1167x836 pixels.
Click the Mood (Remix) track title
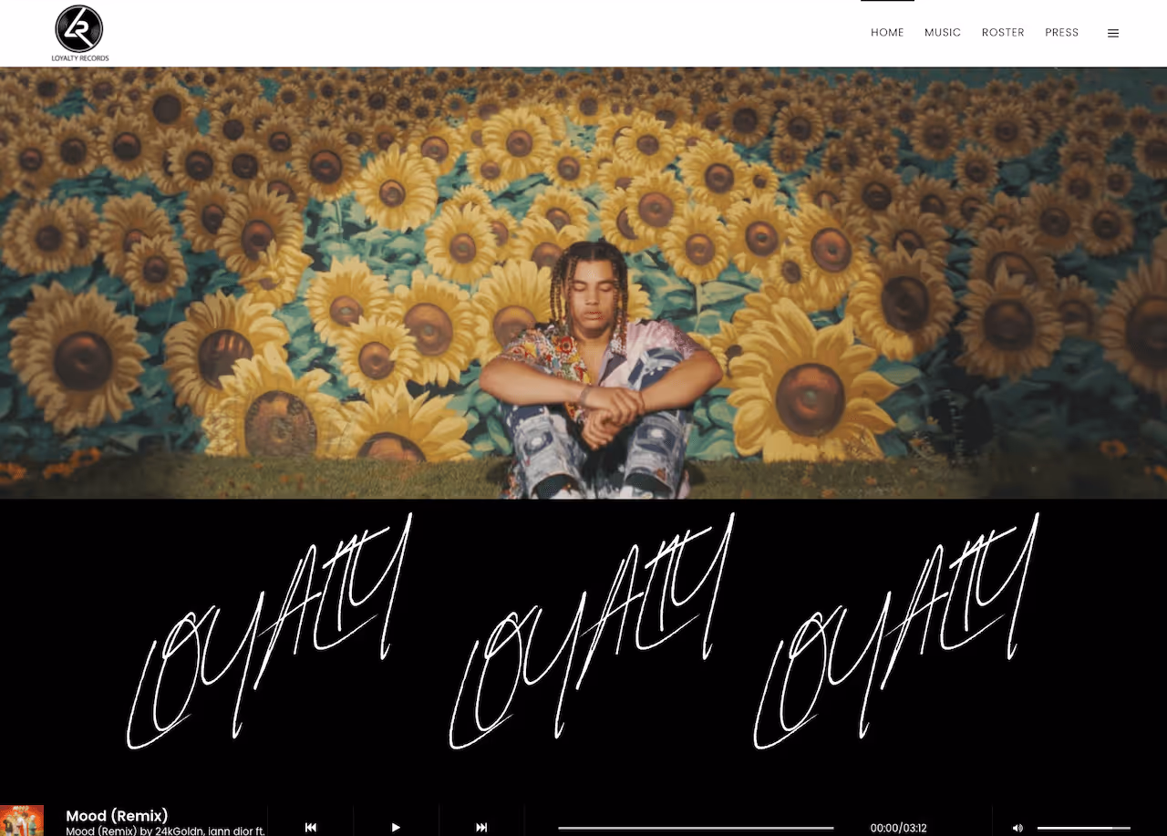coord(117,816)
